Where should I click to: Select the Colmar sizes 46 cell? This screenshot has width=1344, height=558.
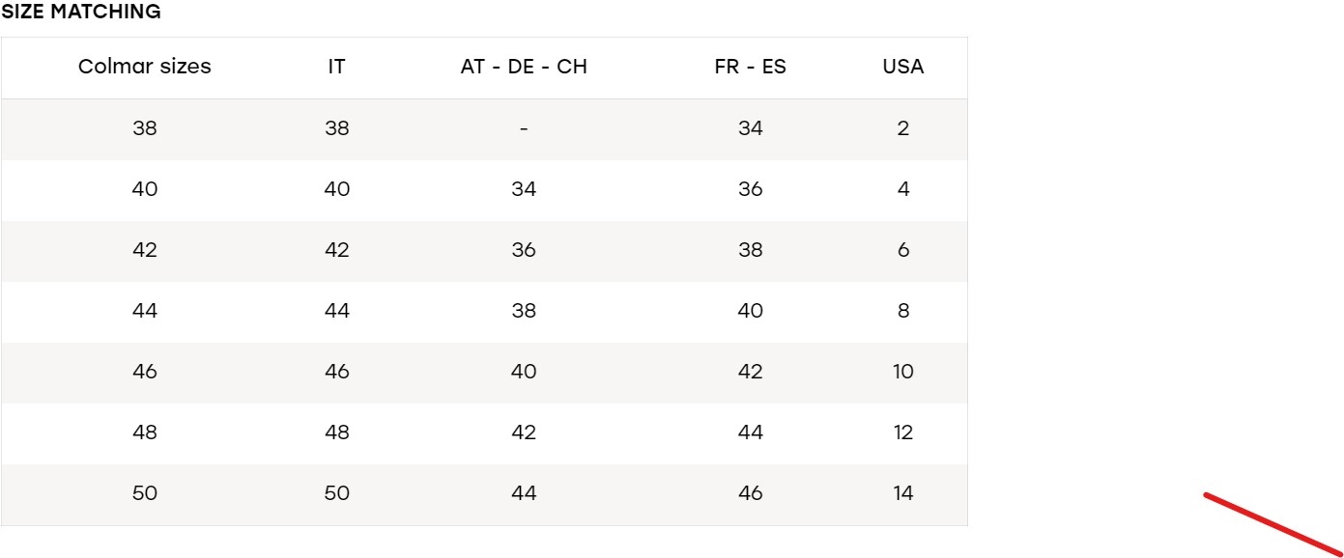[x=145, y=372]
